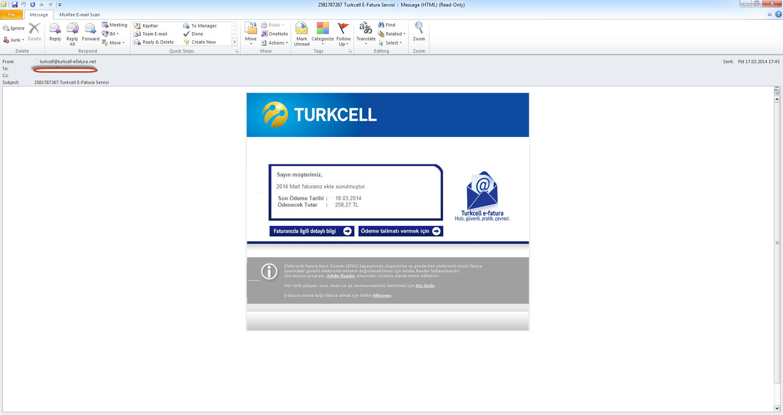Click sender turkcell@turkcell-efatura.net
Image resolution: width=783 pixels, height=415 pixels.
[x=68, y=62]
